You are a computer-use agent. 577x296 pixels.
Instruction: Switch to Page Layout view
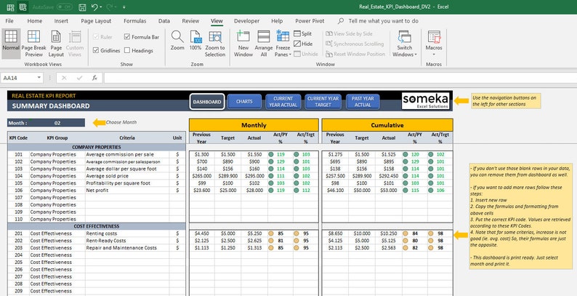[56, 44]
